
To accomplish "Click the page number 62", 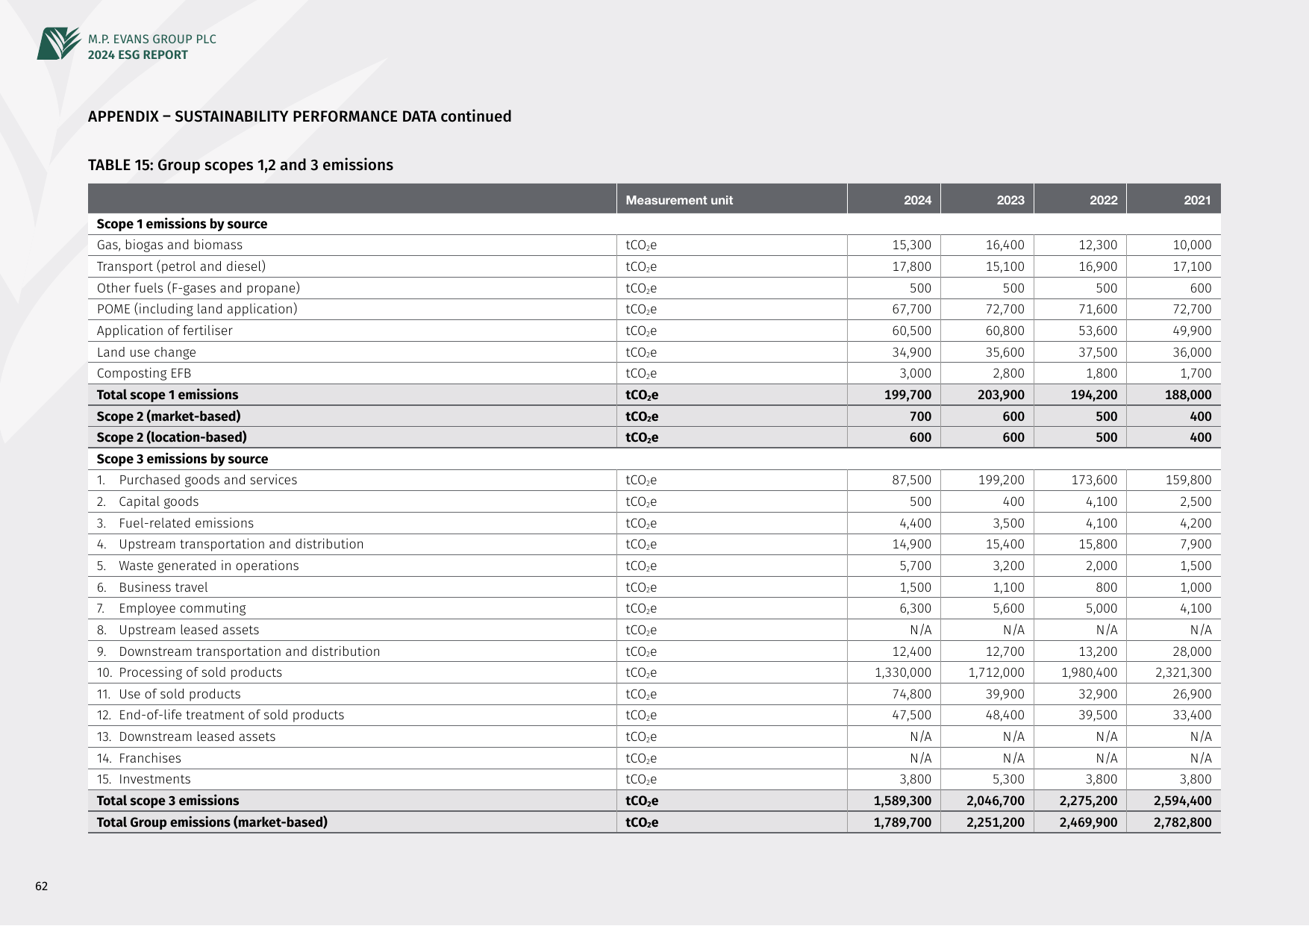I will [x=42, y=886].
